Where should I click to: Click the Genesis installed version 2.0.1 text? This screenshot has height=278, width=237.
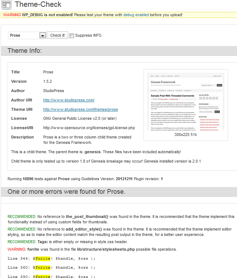tap(172, 161)
